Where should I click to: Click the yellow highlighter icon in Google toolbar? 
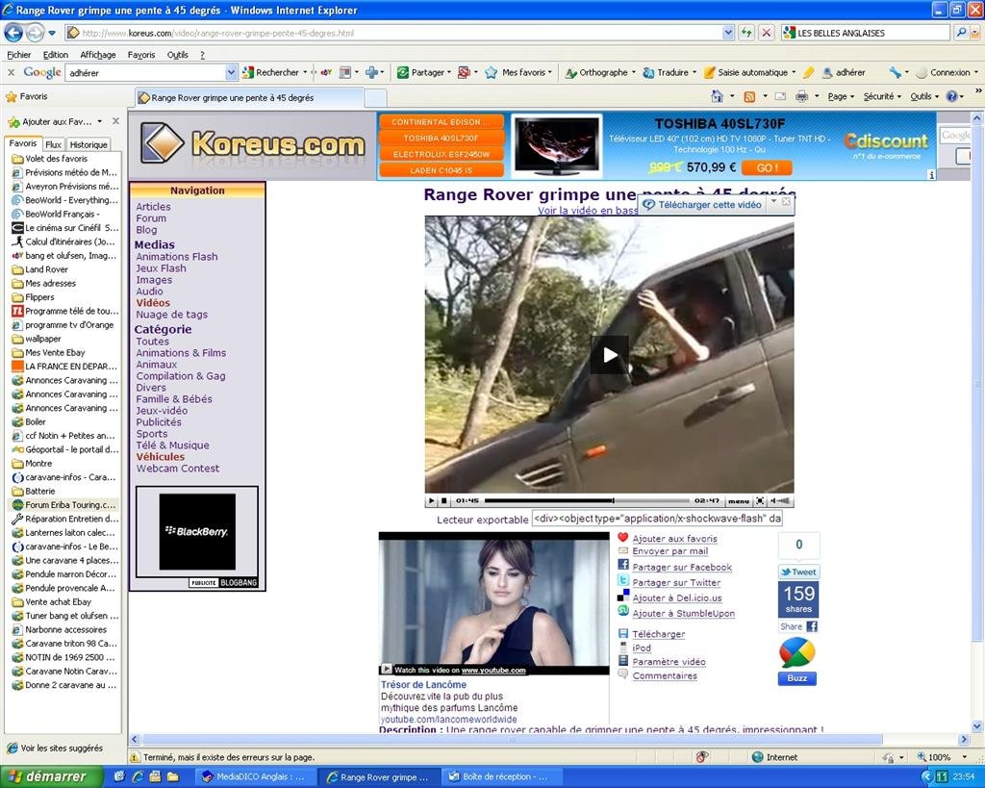tap(808, 73)
